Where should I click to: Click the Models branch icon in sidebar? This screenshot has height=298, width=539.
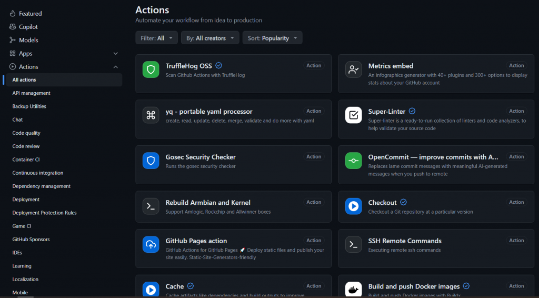tap(13, 40)
